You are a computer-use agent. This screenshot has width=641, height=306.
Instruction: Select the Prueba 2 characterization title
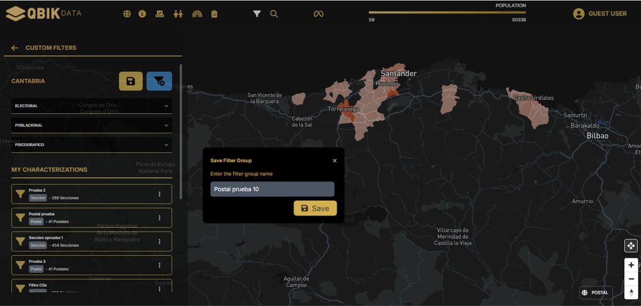click(x=37, y=190)
